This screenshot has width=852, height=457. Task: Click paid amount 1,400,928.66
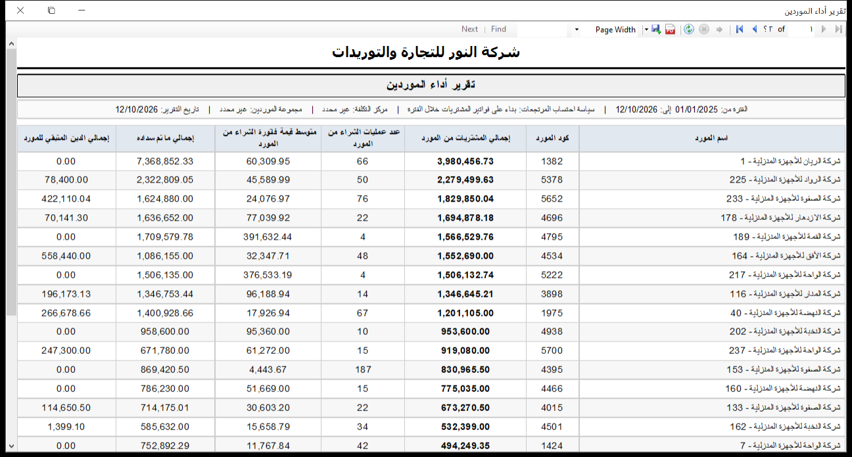click(x=165, y=313)
